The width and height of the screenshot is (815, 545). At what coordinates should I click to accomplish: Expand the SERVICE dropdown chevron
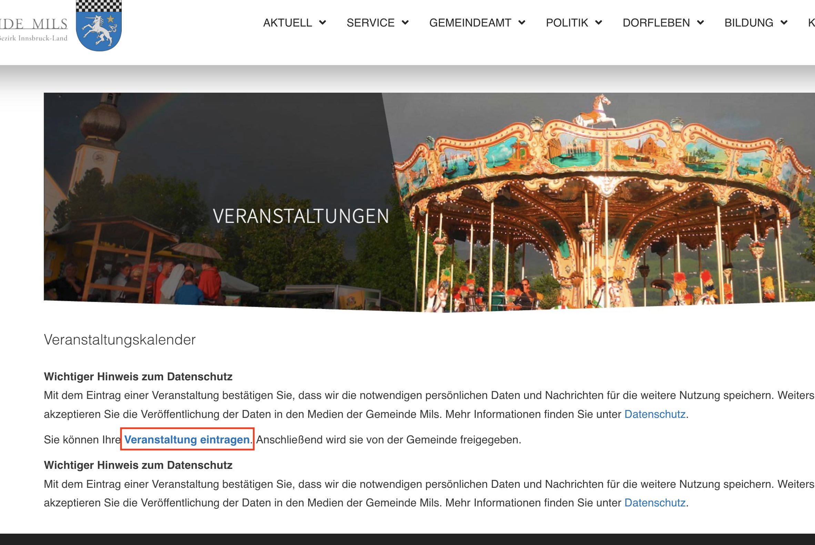pos(405,23)
